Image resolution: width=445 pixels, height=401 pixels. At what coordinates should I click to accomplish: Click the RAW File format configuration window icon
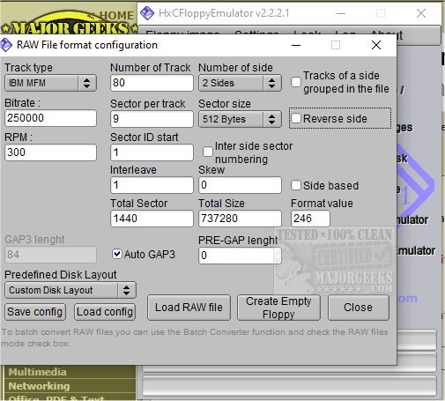6,45
